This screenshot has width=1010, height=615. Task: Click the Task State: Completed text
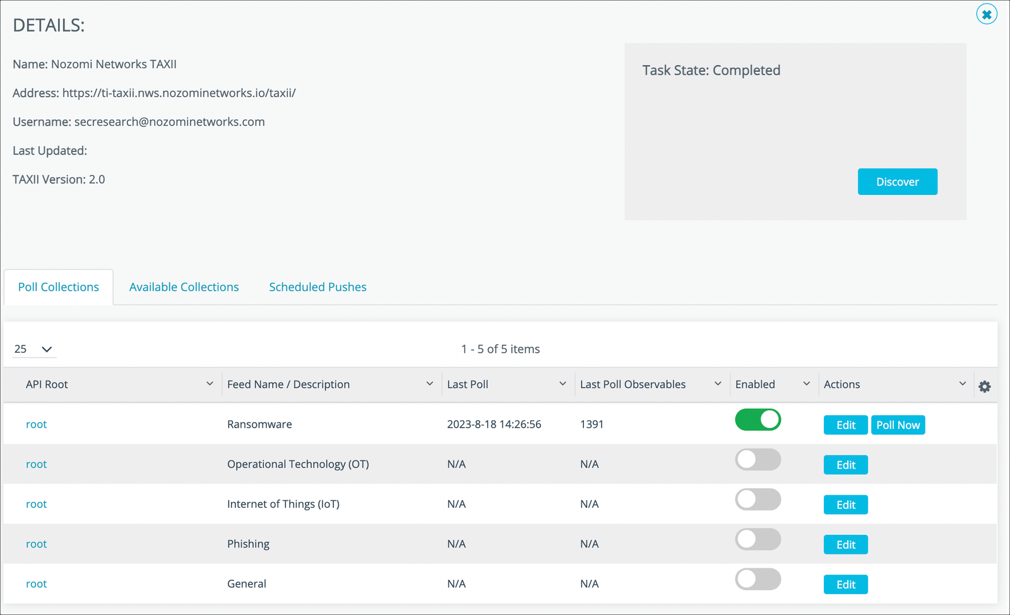[x=711, y=70]
